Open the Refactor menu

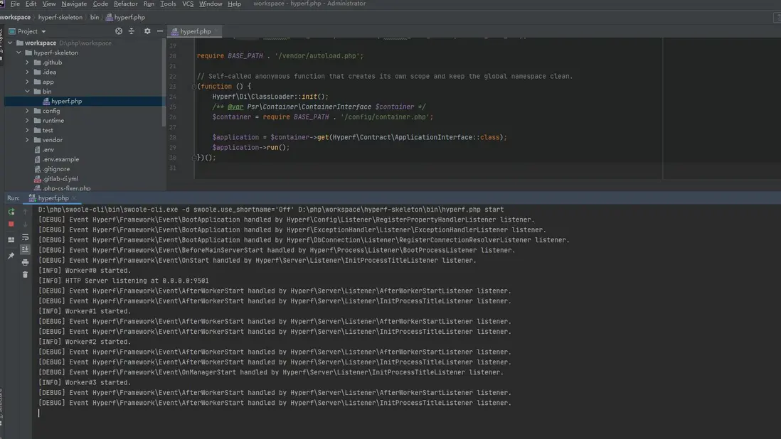125,4
